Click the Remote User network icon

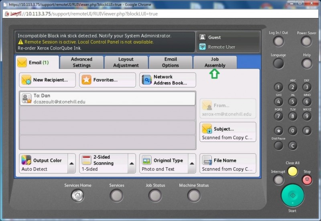point(203,47)
